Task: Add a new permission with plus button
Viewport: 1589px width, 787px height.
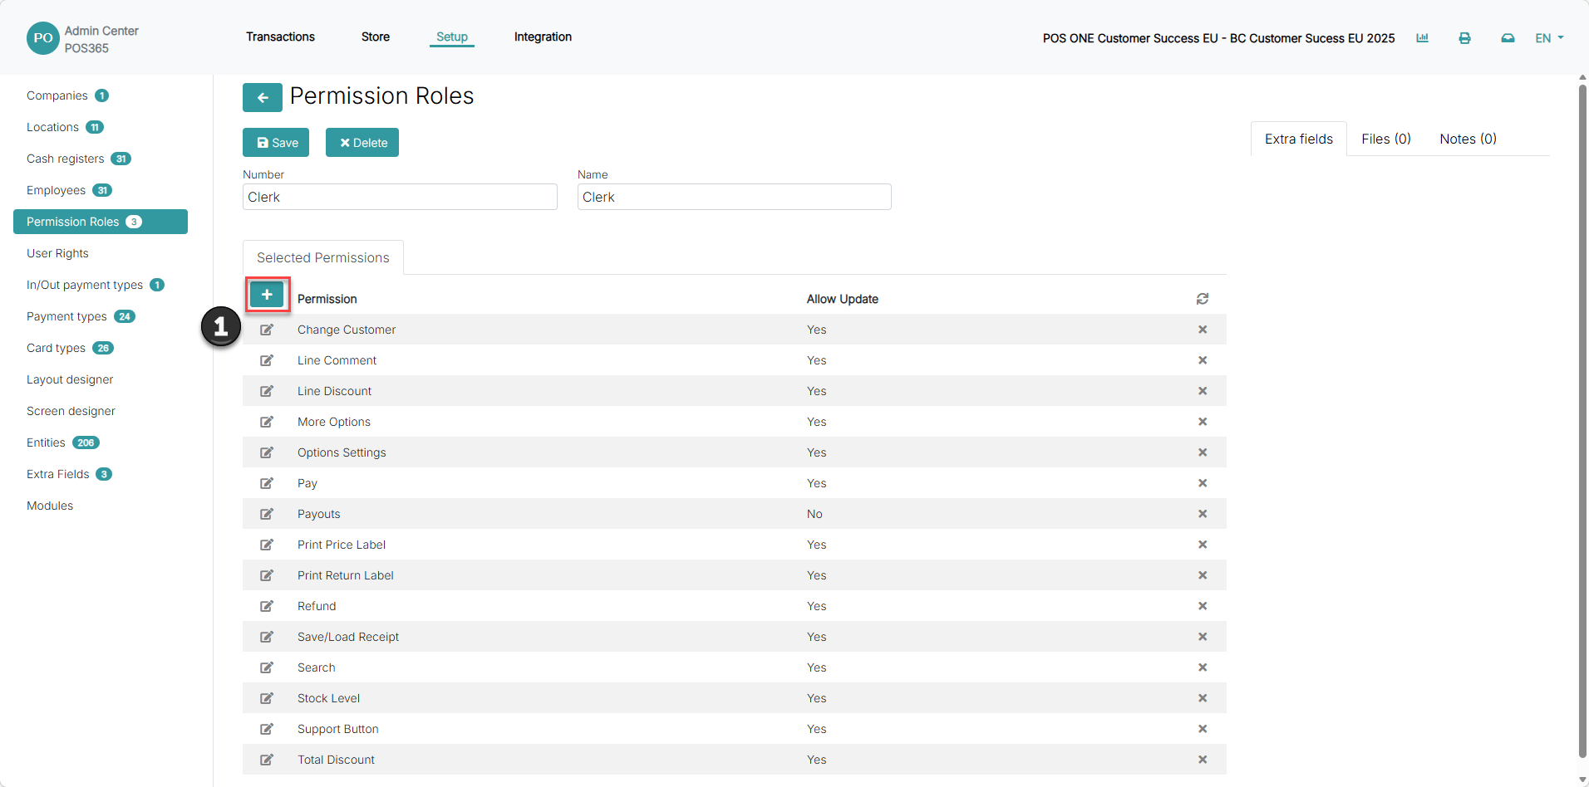Action: 267,295
